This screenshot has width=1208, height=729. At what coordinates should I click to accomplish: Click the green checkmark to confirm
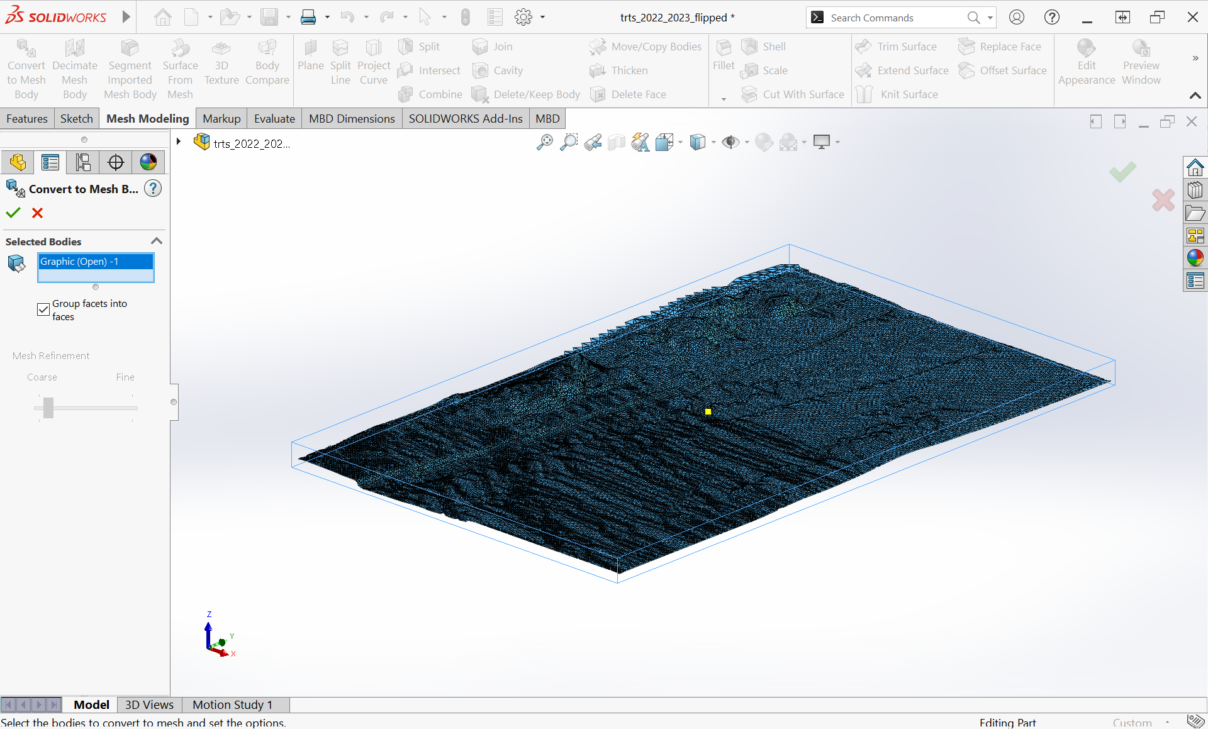click(x=12, y=212)
